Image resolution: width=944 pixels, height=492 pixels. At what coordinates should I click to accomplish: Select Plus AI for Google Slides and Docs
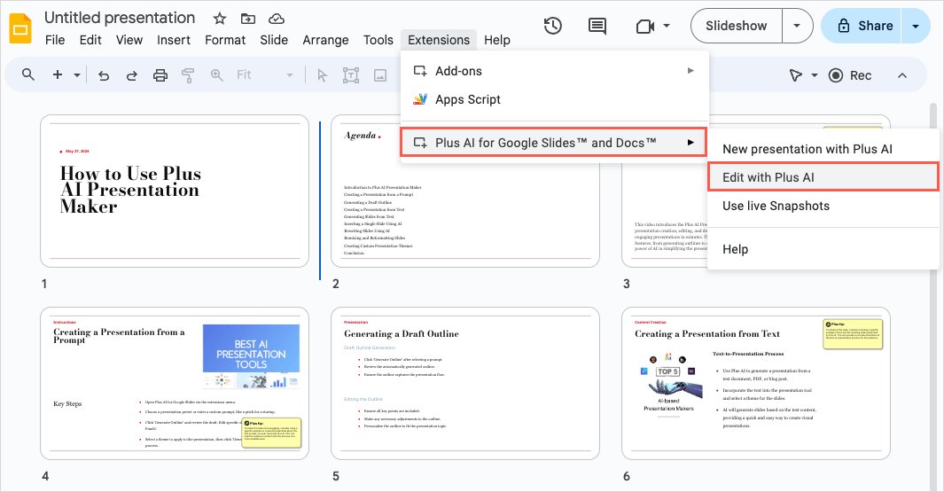coord(555,143)
